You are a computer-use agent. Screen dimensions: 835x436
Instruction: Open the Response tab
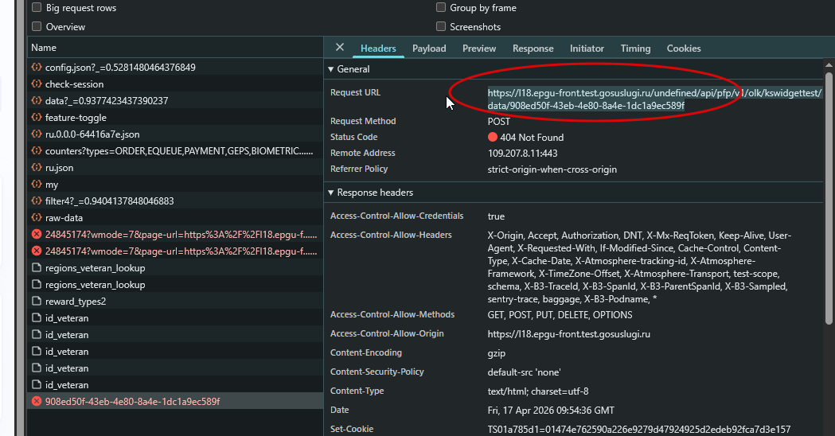tap(533, 49)
